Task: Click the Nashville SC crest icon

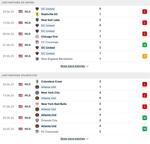Action: [37, 14]
